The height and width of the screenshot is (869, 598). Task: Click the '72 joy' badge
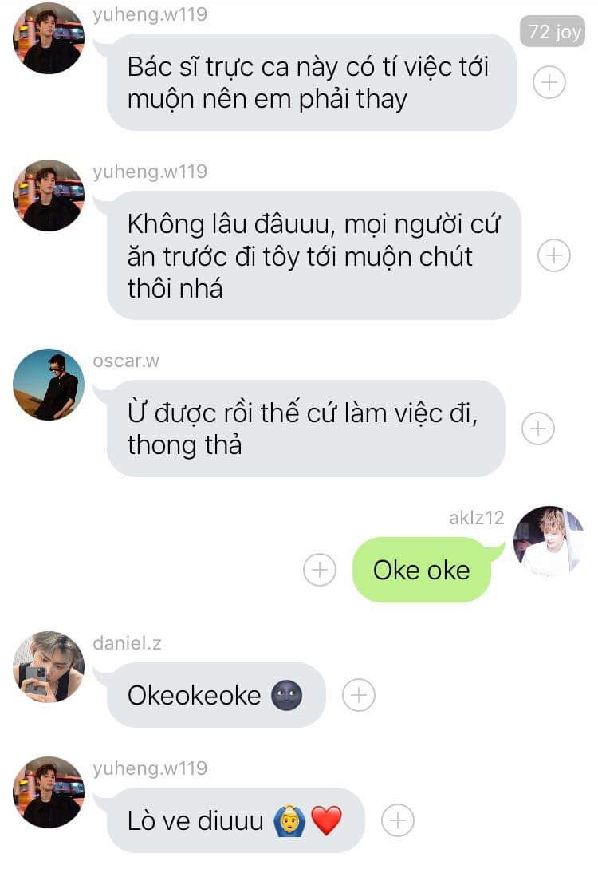click(x=553, y=32)
